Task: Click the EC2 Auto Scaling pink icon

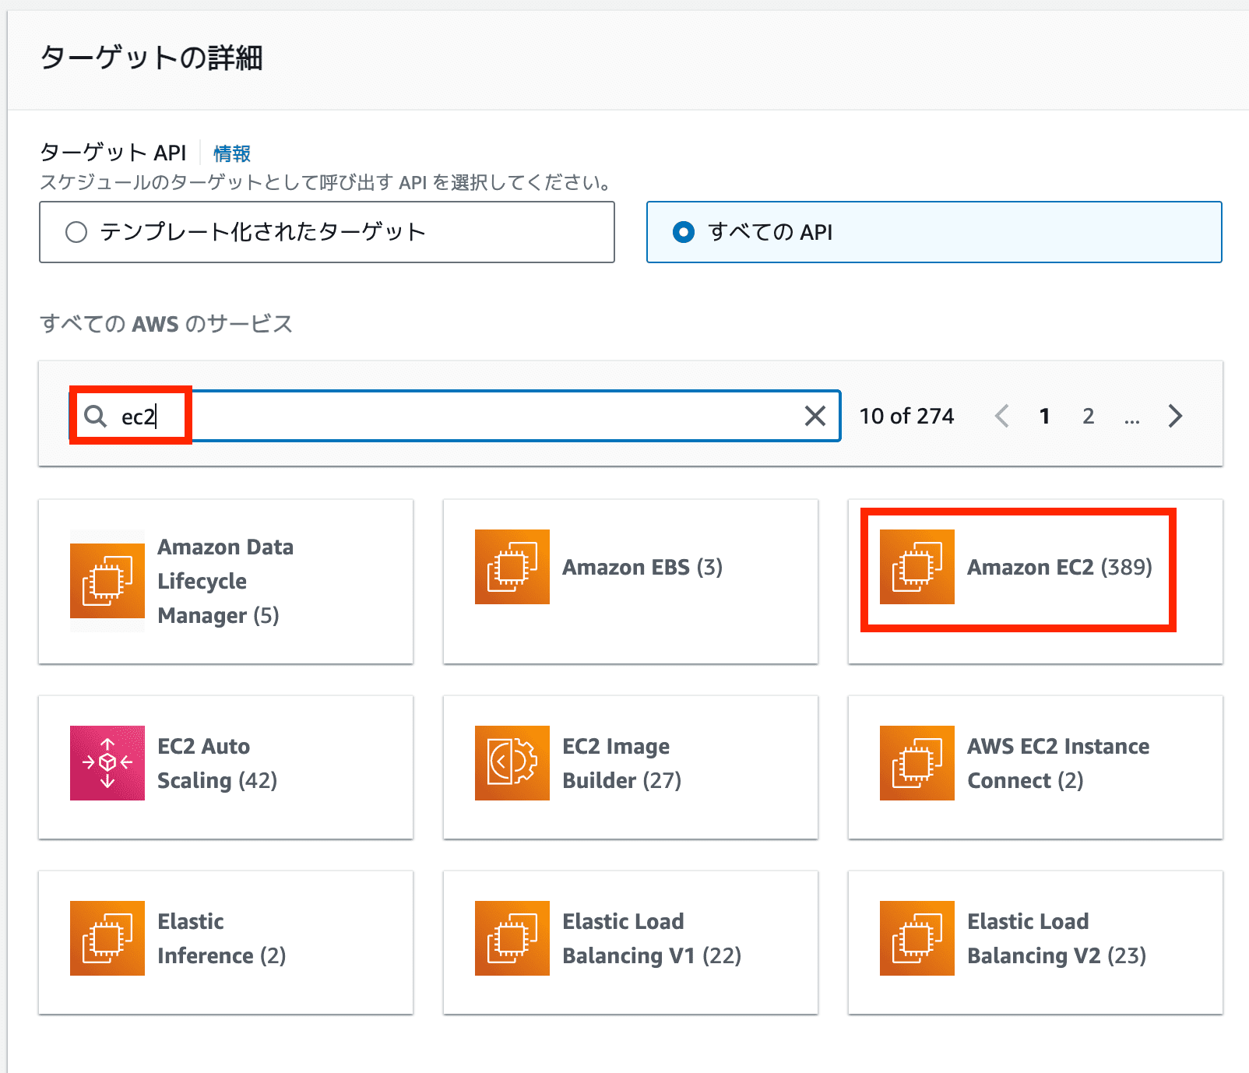Action: pyautogui.click(x=107, y=763)
